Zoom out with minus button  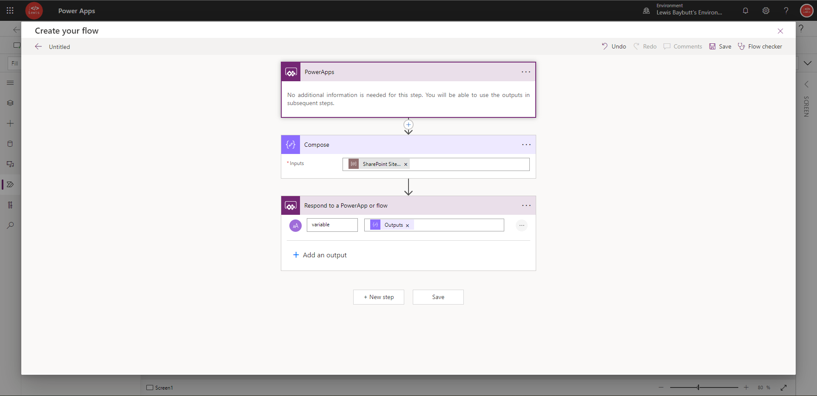[661, 387]
